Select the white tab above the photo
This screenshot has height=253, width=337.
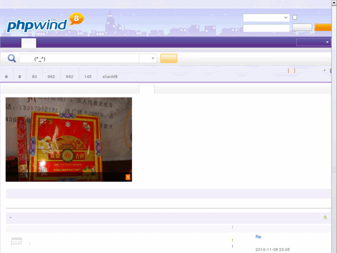pyautogui.click(x=146, y=89)
